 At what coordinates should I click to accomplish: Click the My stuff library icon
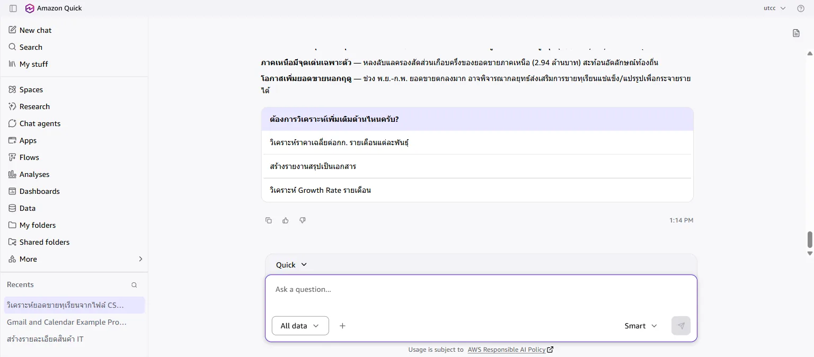pos(12,64)
